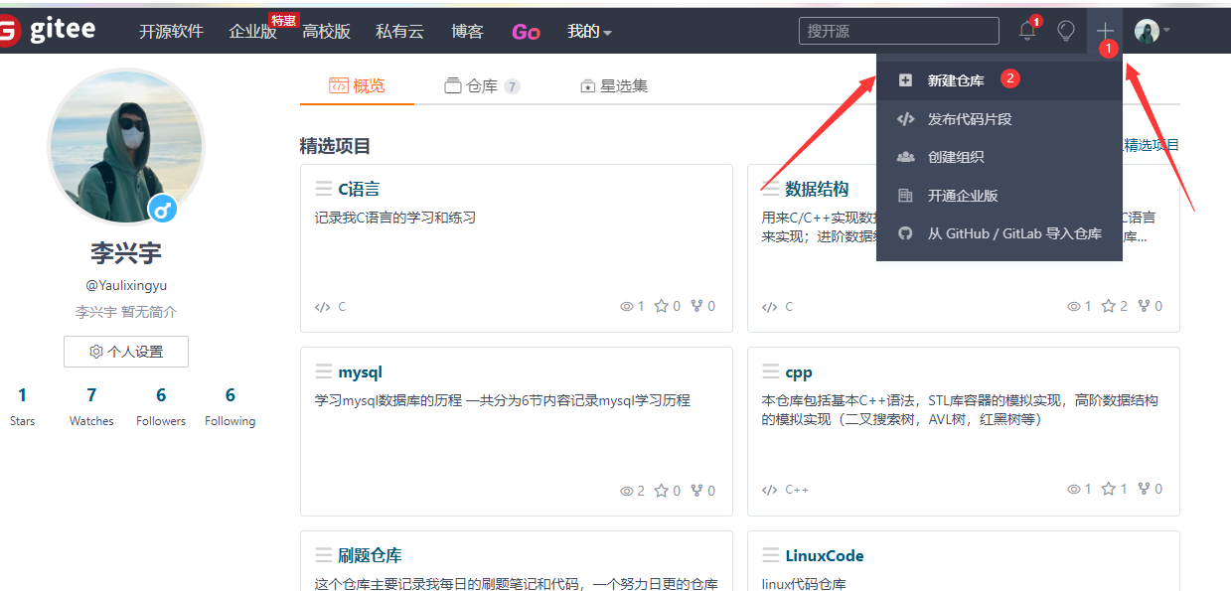Click the fork icon on 数据结构 card

point(1145,306)
